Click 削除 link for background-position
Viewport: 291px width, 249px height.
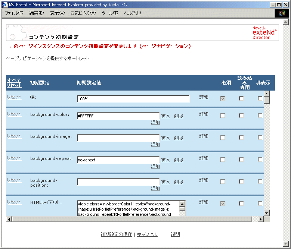click(x=179, y=182)
